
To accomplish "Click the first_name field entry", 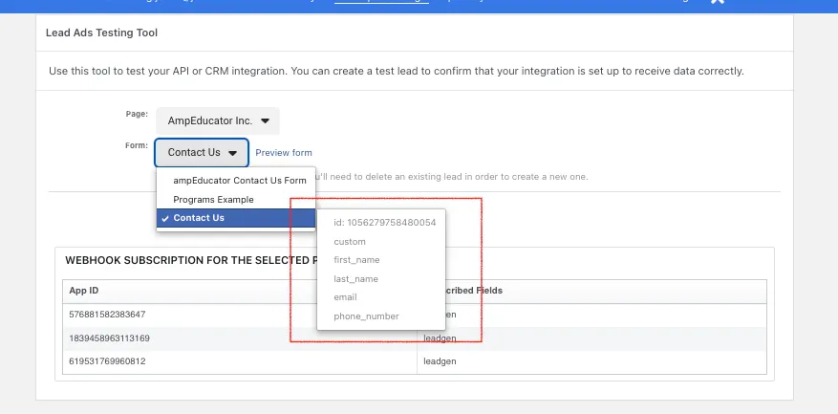I will [356, 260].
